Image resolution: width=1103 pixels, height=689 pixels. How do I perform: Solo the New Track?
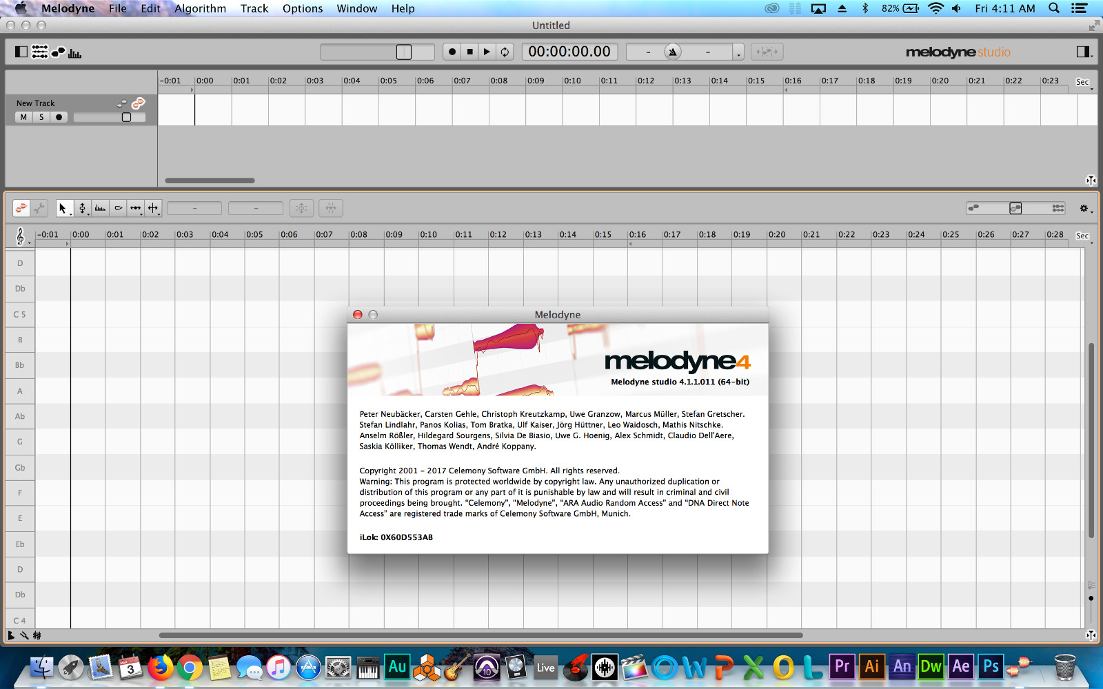[x=41, y=117]
